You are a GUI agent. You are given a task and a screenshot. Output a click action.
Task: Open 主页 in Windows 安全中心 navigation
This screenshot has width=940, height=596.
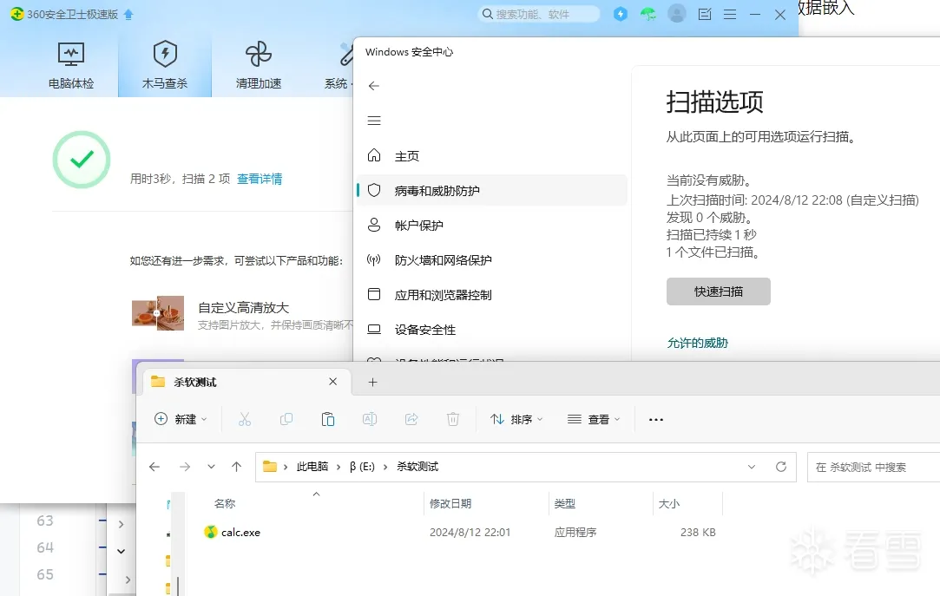coord(406,156)
